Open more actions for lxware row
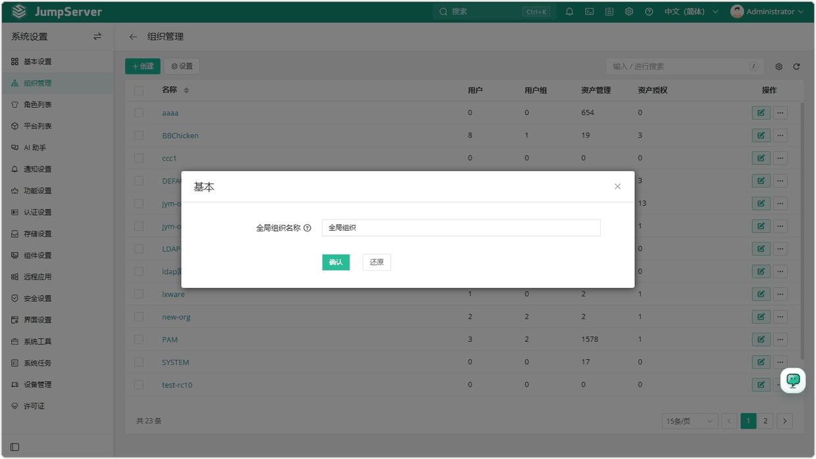 pos(780,294)
